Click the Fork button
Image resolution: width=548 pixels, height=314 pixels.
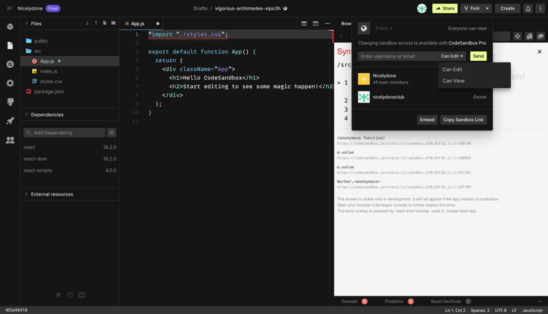pyautogui.click(x=472, y=8)
